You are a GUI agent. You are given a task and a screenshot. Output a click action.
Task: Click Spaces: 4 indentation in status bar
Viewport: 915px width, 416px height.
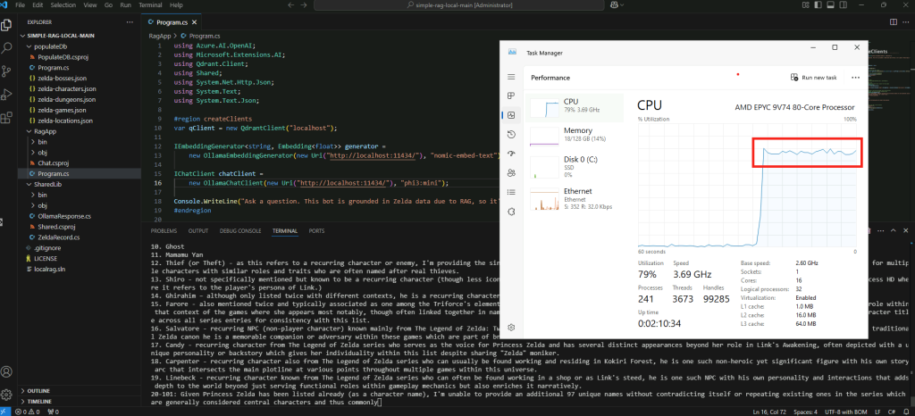click(x=807, y=412)
